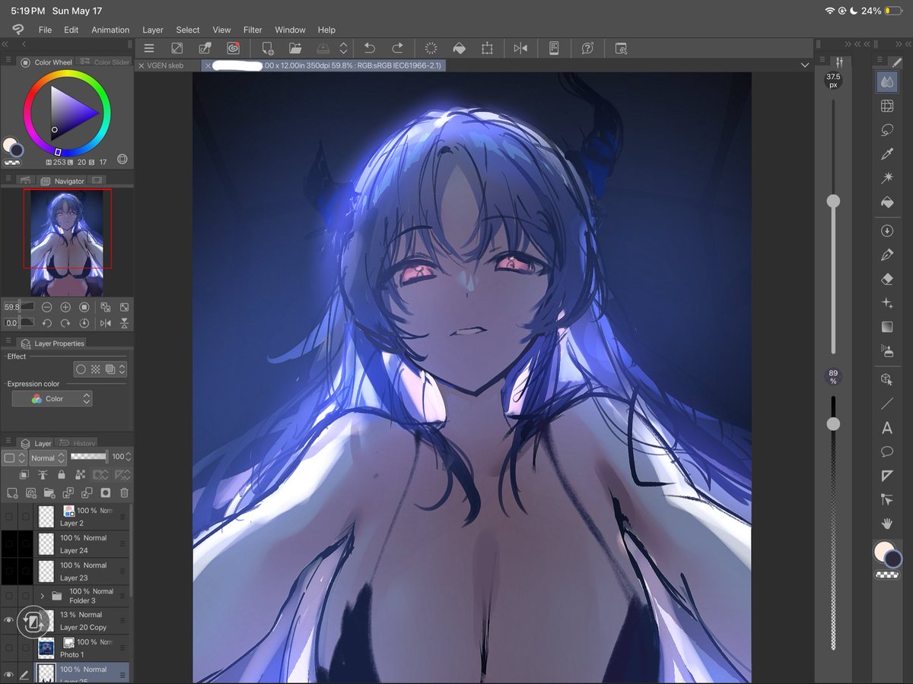
Task: Click the flip horizontal command icon
Action: 520,48
